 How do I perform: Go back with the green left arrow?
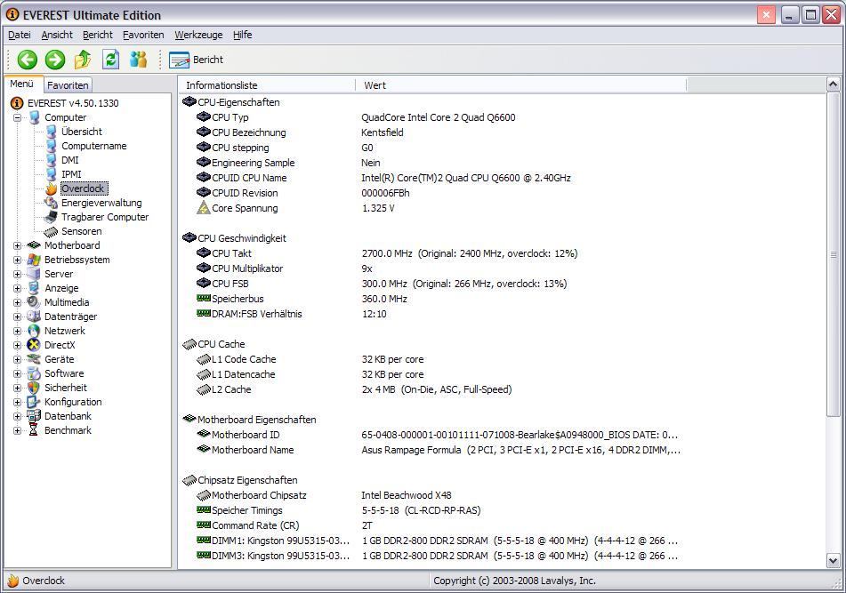(x=27, y=60)
